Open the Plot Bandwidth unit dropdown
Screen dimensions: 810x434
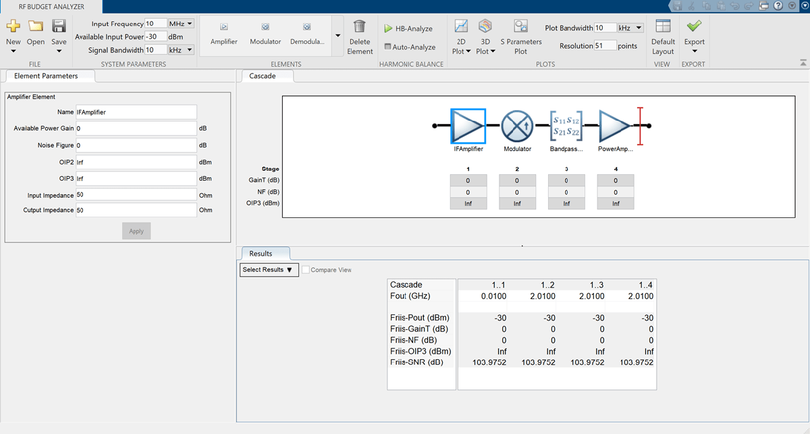coord(631,28)
